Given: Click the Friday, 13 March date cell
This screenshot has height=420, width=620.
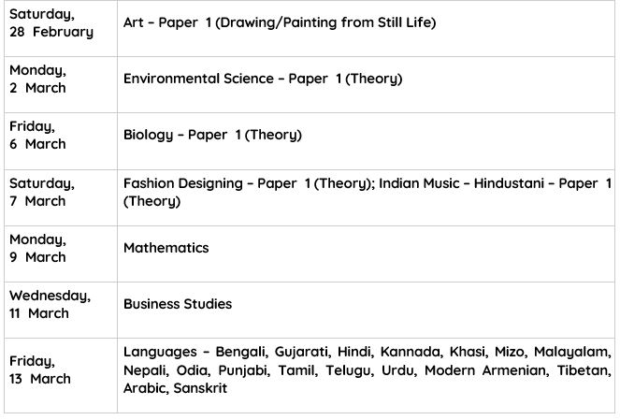Looking at the screenshot, I should (40, 369).
